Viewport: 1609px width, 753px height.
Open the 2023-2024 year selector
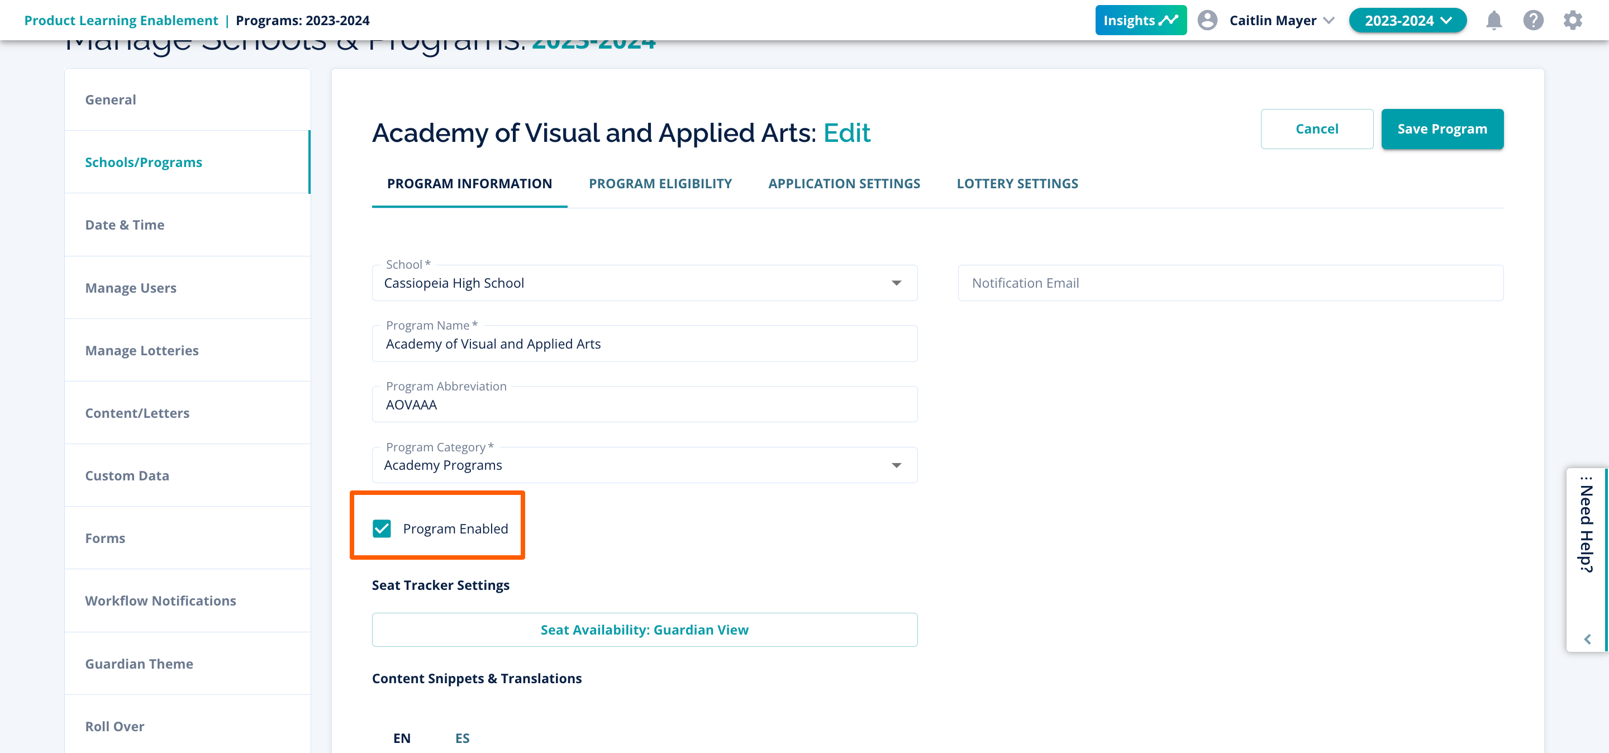click(x=1407, y=21)
